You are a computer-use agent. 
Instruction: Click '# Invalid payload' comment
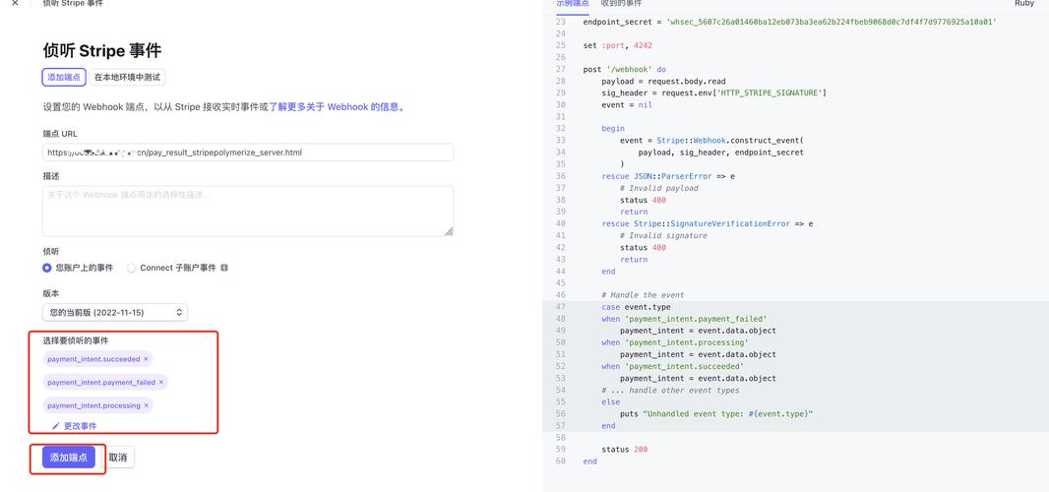click(x=659, y=188)
